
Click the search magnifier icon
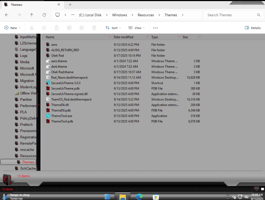(258, 15)
